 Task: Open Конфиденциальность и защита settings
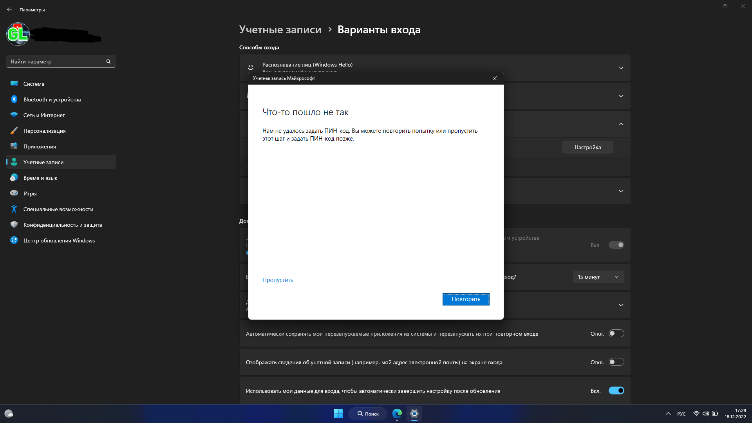click(x=62, y=224)
